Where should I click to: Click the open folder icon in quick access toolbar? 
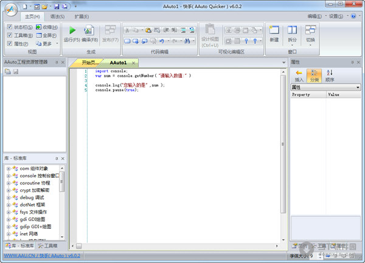click(x=44, y=7)
